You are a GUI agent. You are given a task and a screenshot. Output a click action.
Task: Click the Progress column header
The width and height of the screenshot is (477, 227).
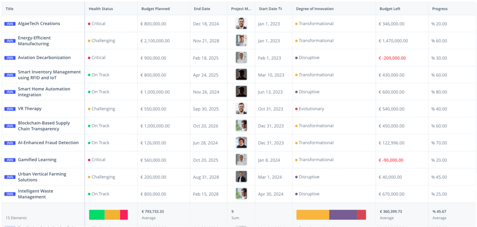pos(440,9)
